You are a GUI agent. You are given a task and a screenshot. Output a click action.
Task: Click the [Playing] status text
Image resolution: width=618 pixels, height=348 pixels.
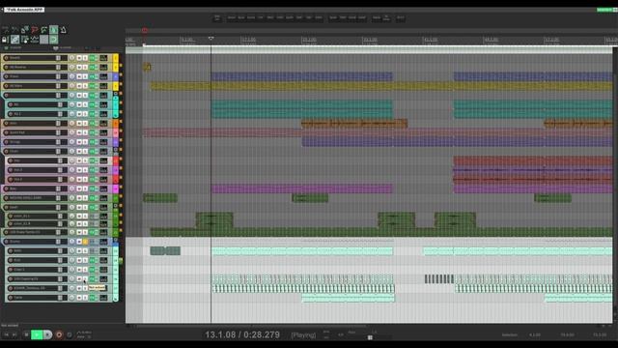(x=303, y=335)
